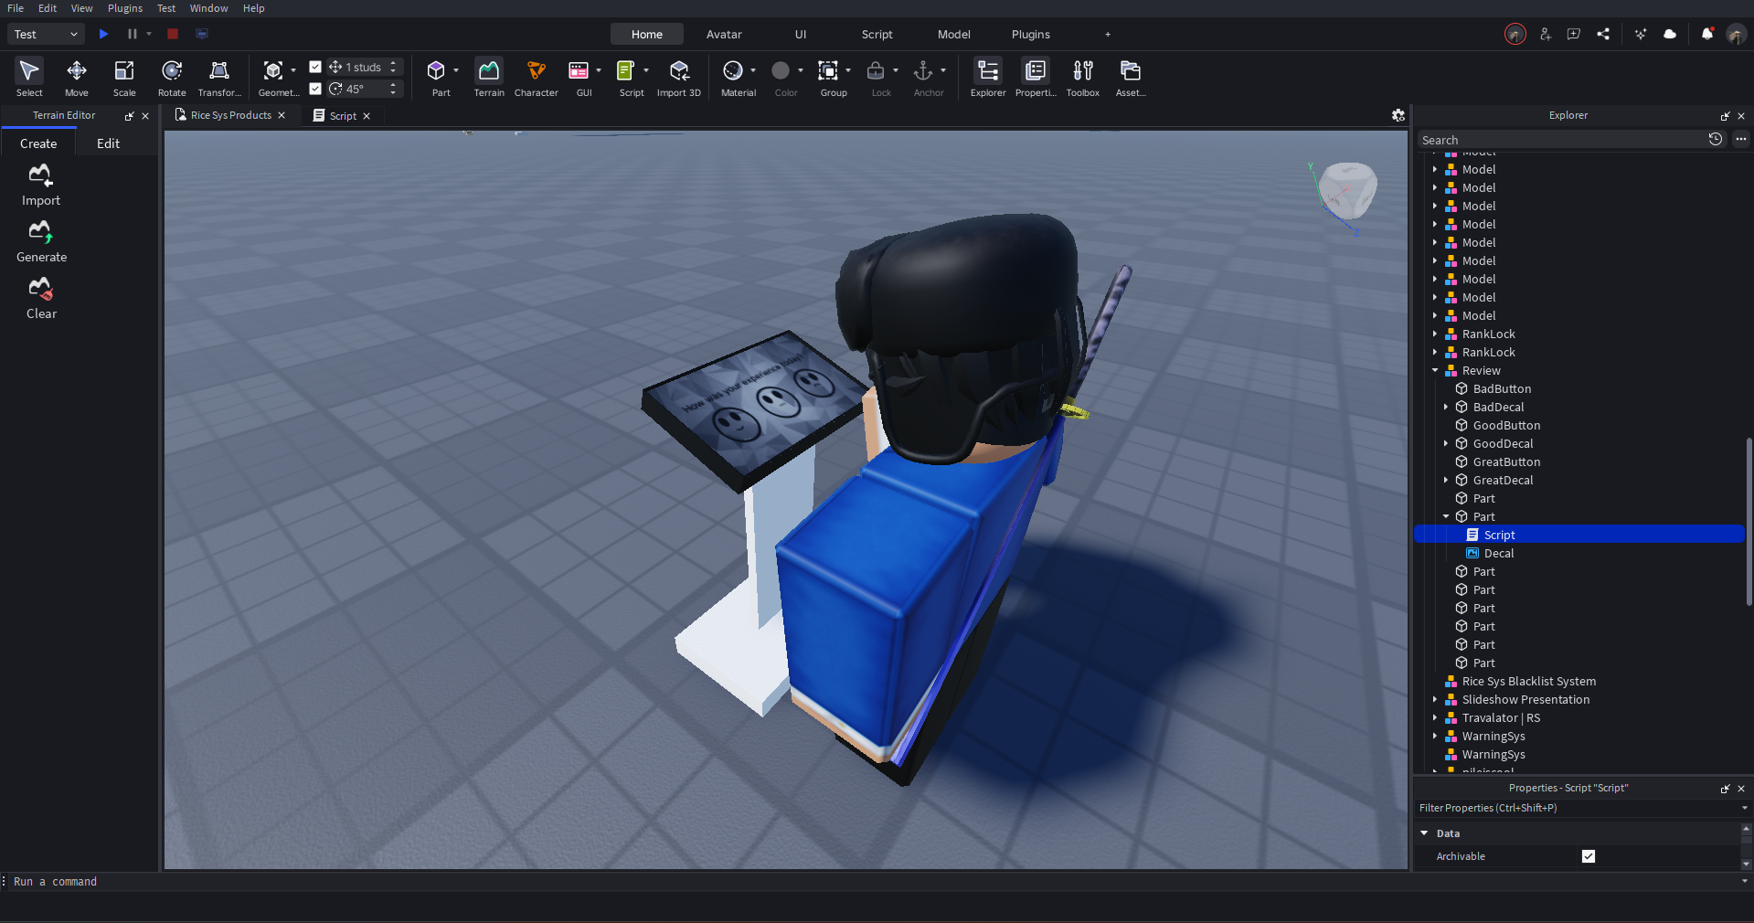Switch to the Avatar ribbon tab
This screenshot has height=923, width=1754.
pyautogui.click(x=723, y=34)
